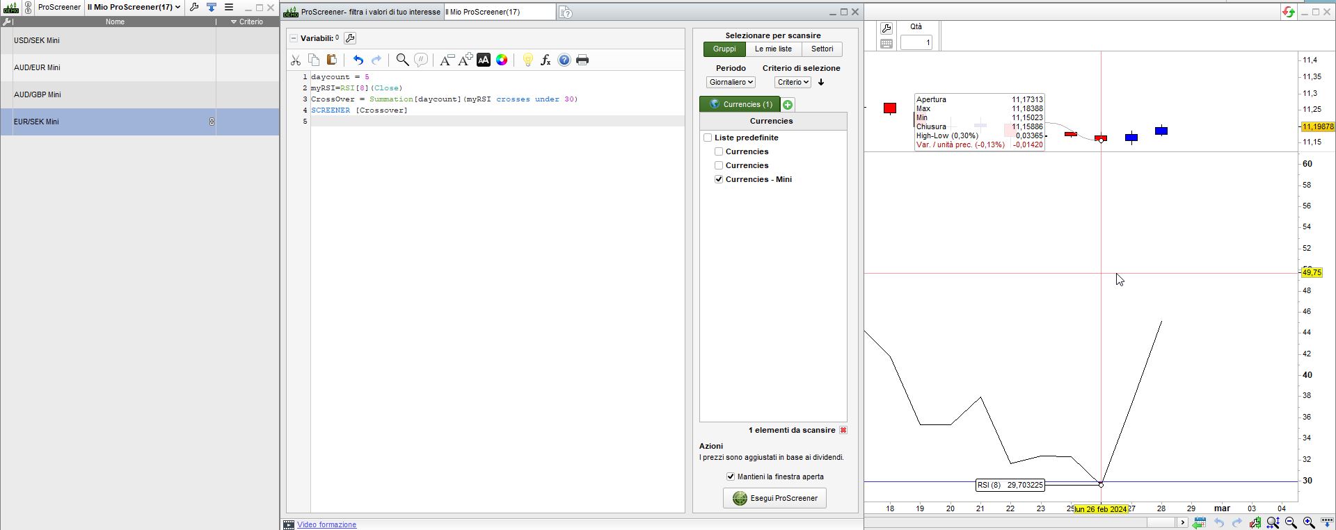Switch to the Le mie liste tab
The image size is (1336, 530).
(773, 49)
